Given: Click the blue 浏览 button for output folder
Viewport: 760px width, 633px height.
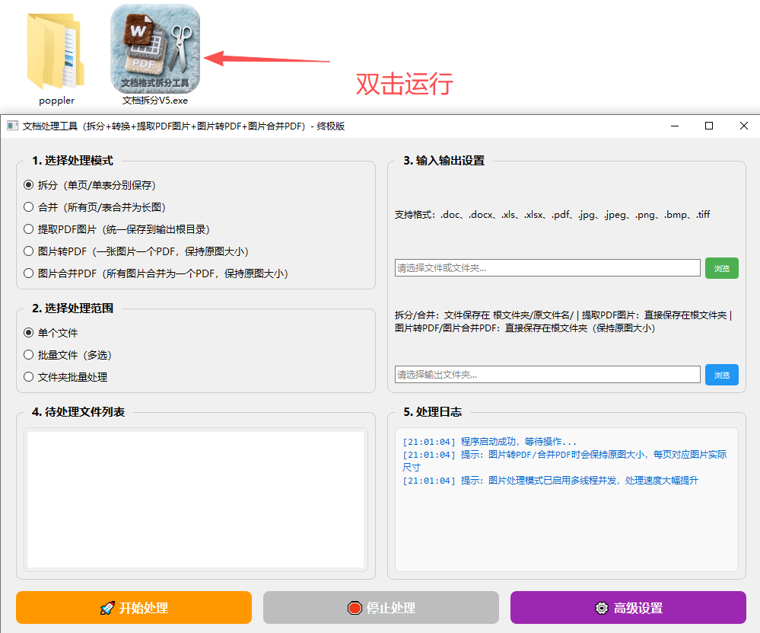Looking at the screenshot, I should 721,375.
